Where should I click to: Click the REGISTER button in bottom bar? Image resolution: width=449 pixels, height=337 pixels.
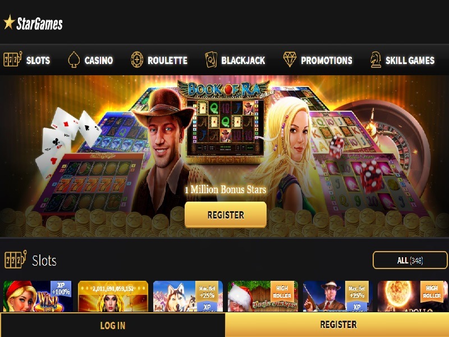pos(337,325)
